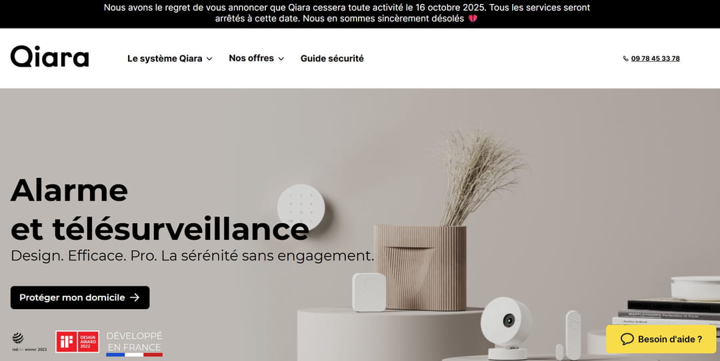Click the arrow icon in Protéger mon domicile
The height and width of the screenshot is (361, 720).
point(135,298)
